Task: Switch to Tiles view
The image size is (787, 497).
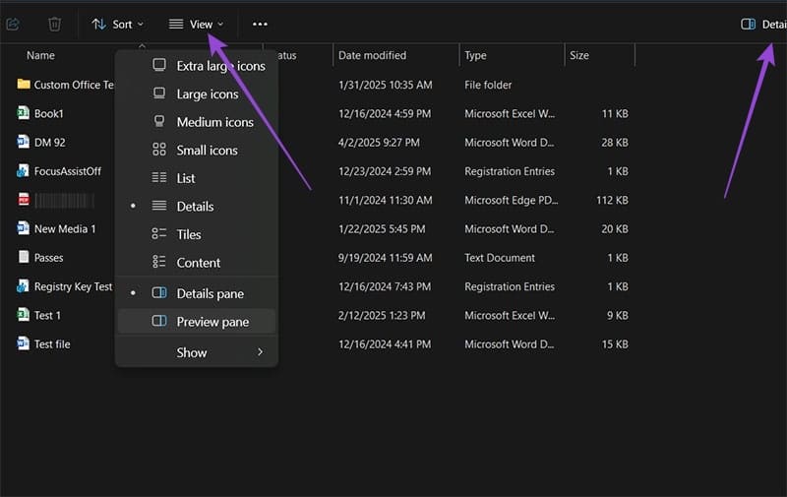Action: [197, 234]
